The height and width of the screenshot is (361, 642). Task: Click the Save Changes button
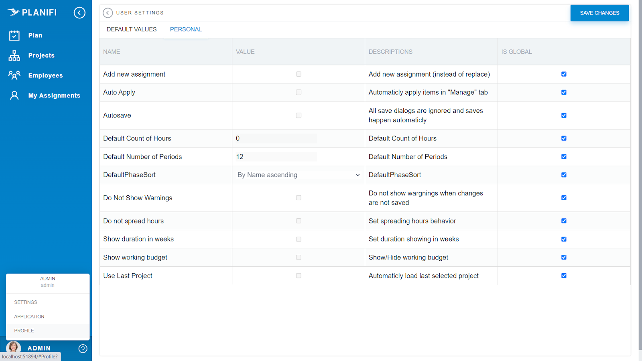599,13
